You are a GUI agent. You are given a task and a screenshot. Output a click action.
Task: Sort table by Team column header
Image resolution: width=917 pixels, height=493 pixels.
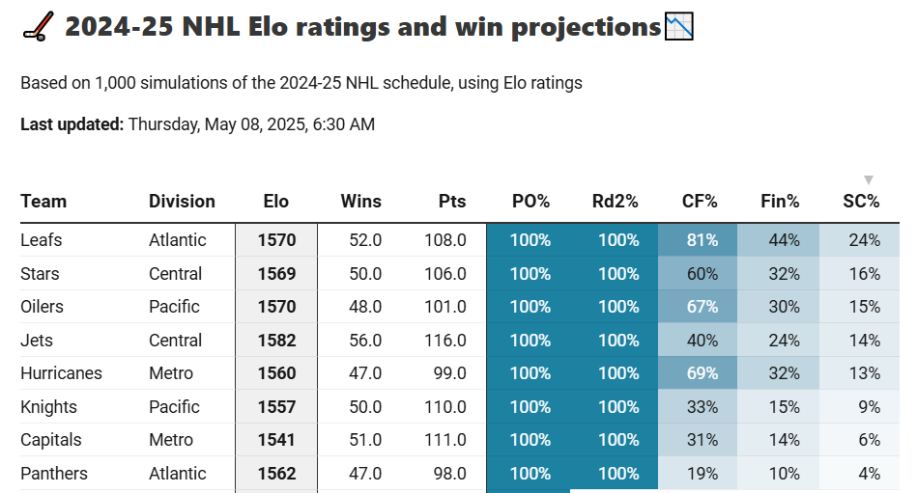pos(43,202)
